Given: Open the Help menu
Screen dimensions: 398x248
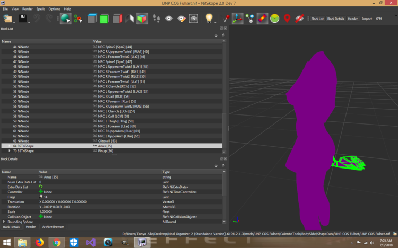Looking at the screenshot, I should (x=67, y=9).
